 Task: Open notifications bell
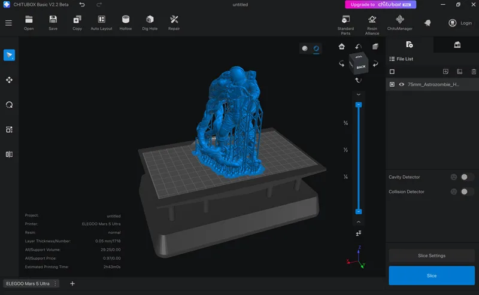[x=428, y=23]
